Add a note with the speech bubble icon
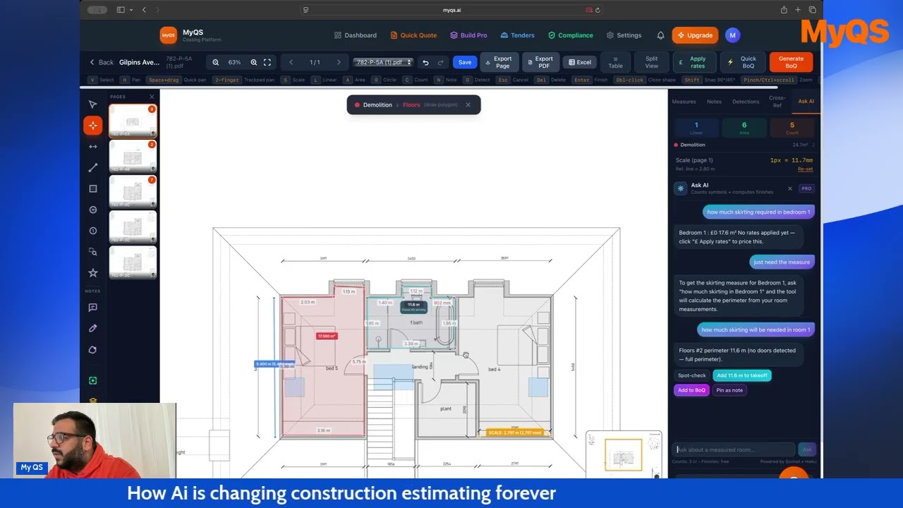The height and width of the screenshot is (508, 903). click(92, 308)
